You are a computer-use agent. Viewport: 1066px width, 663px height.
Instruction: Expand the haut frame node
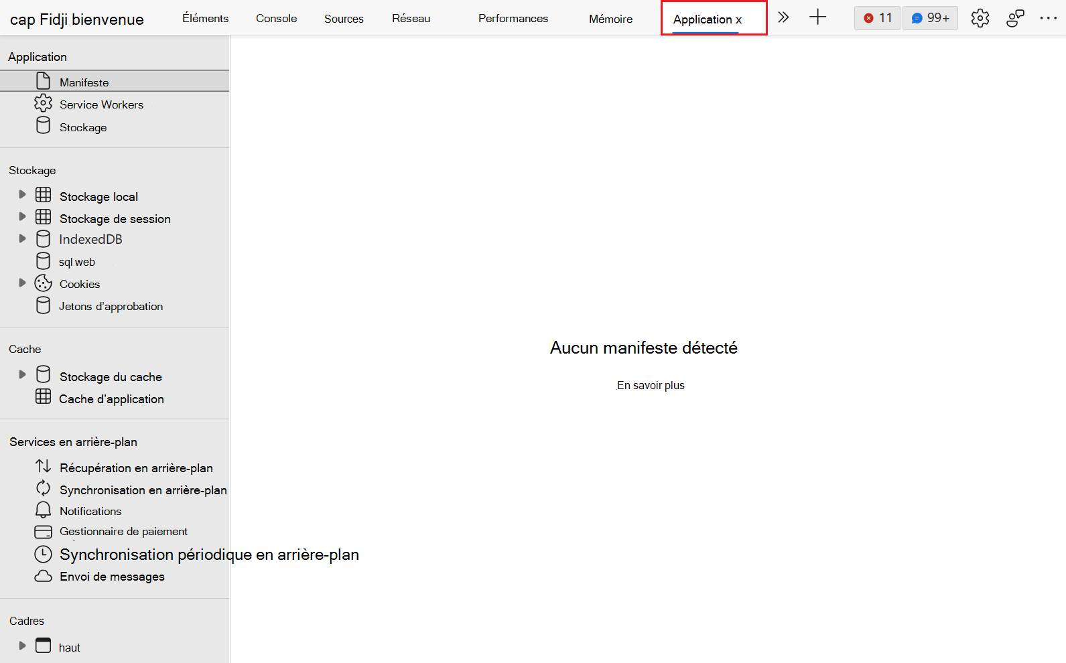22,646
